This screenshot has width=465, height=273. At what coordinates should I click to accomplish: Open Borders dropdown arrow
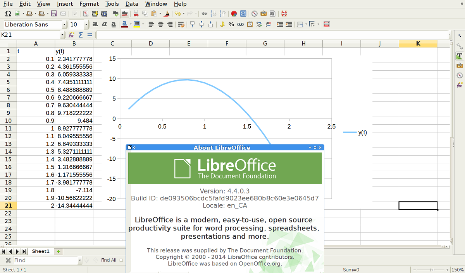pos(306,24)
